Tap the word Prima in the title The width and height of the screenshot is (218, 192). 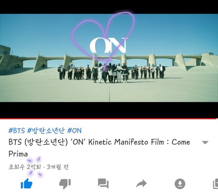tap(18, 154)
